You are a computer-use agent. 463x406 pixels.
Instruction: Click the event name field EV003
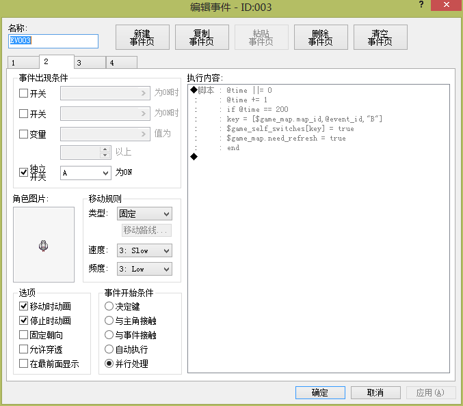pos(53,41)
